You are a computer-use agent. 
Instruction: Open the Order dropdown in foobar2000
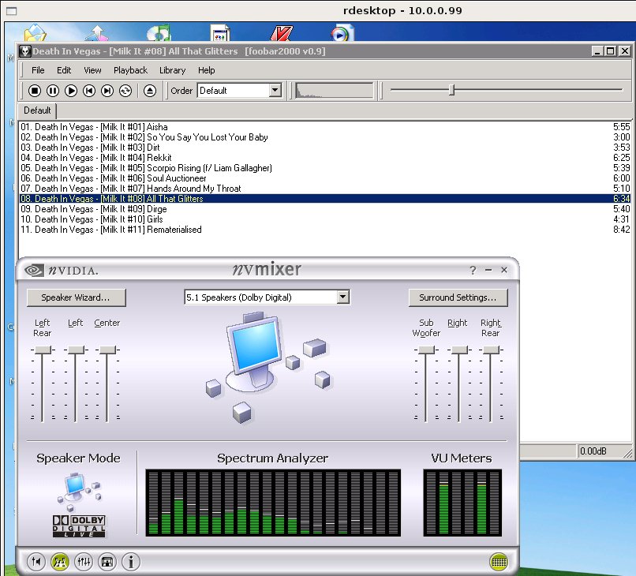click(x=275, y=91)
